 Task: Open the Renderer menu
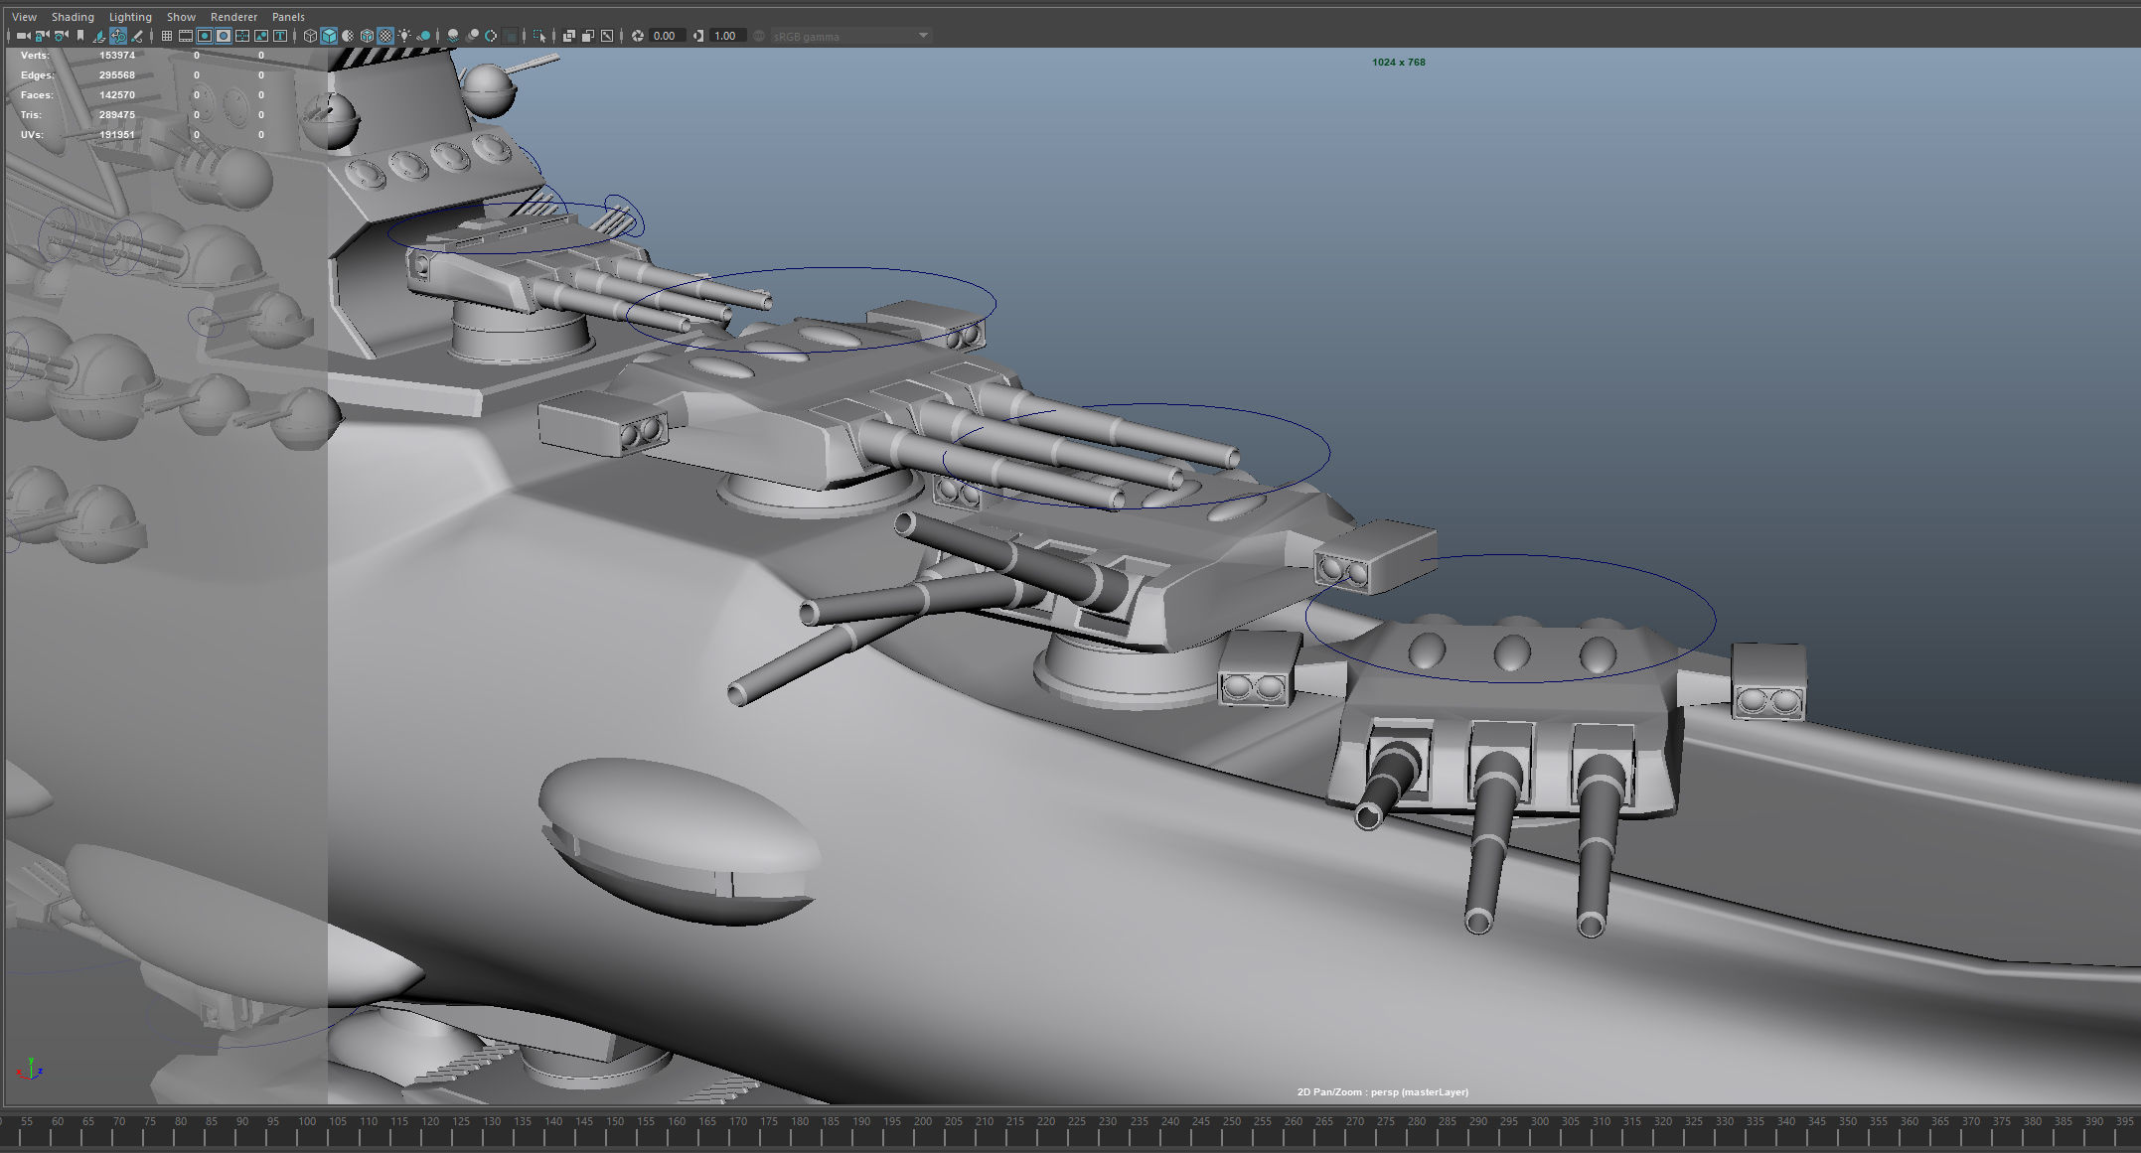pos(233,16)
